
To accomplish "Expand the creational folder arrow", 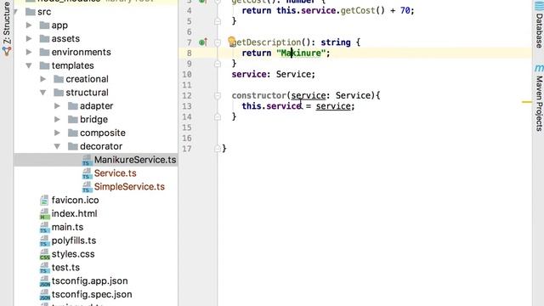I will (43, 79).
